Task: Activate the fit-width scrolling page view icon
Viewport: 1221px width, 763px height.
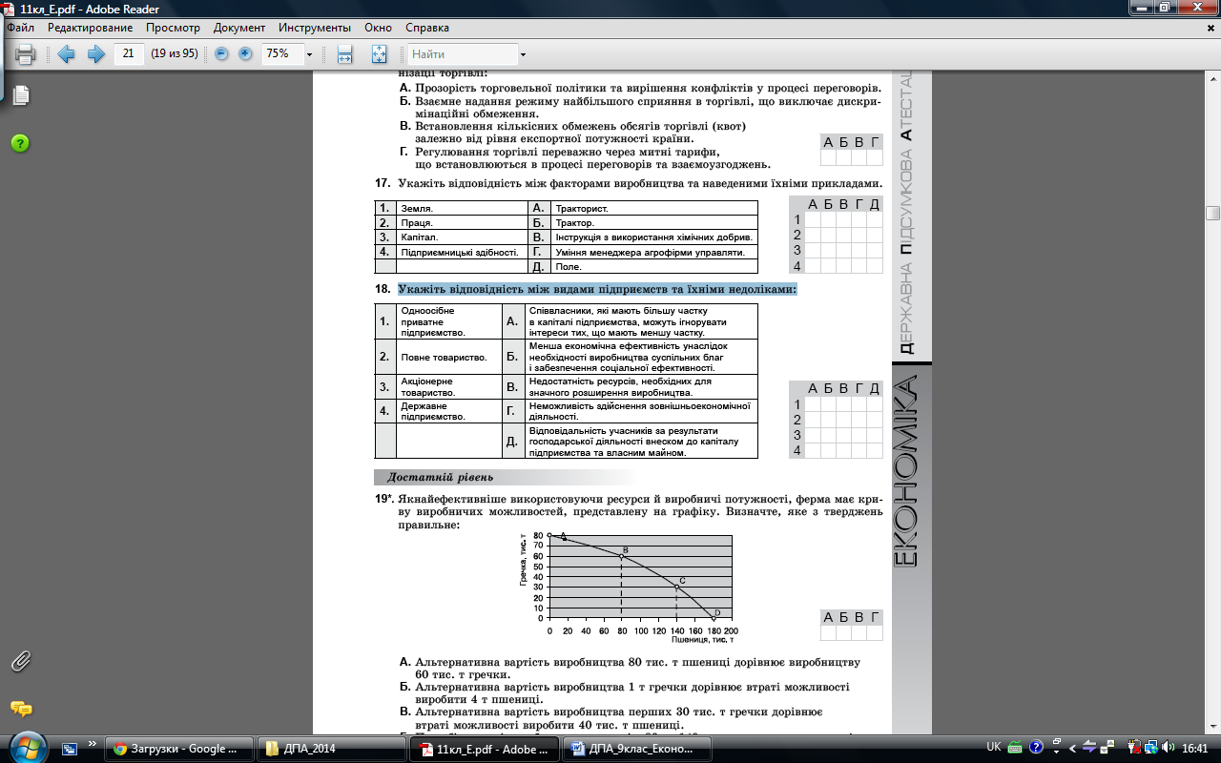Action: pos(345,54)
